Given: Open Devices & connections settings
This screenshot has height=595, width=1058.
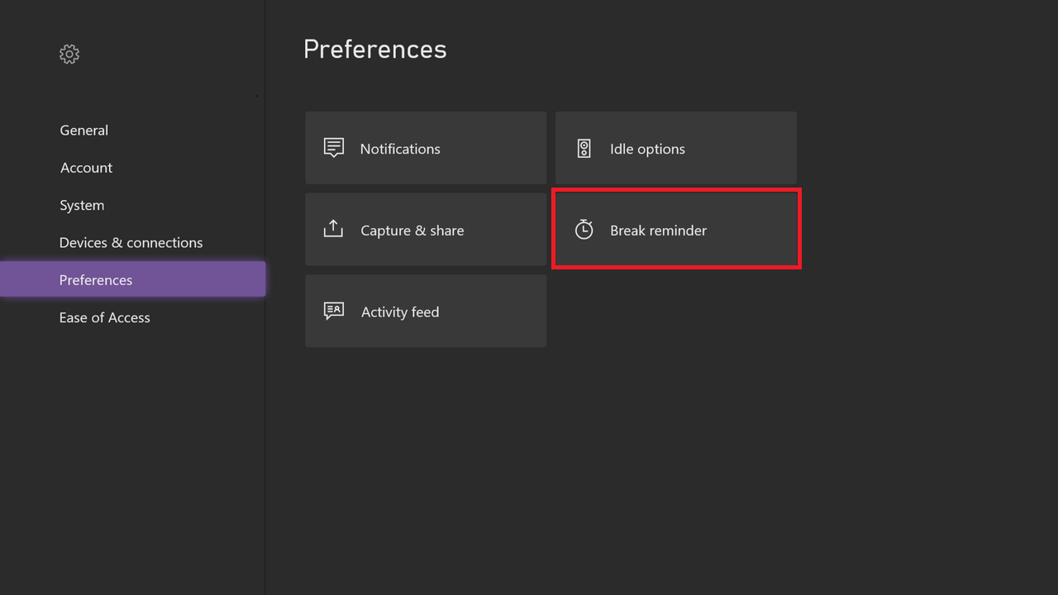Looking at the screenshot, I should coord(131,243).
